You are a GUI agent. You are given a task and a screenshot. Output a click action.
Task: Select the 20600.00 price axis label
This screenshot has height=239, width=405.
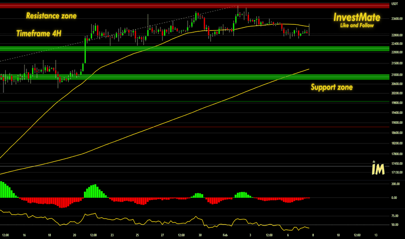click(397, 84)
